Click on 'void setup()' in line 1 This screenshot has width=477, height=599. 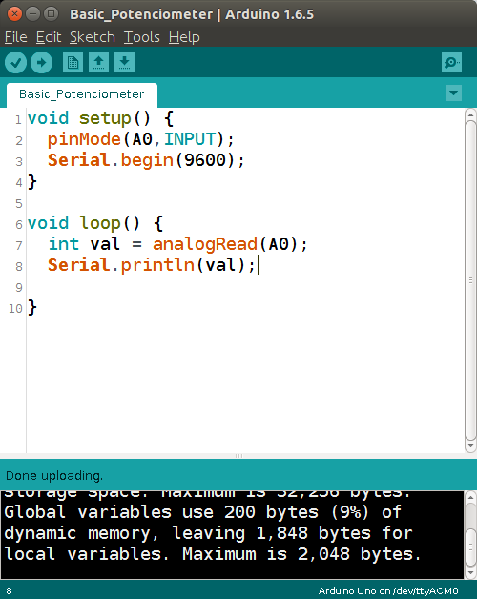tap(89, 118)
